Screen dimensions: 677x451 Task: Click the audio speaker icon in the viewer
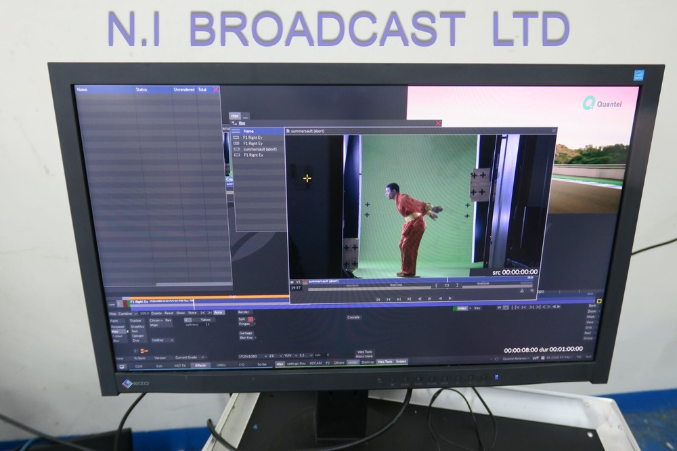tap(531, 291)
